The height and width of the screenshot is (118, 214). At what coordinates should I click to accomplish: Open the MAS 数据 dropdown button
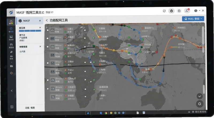193,19
